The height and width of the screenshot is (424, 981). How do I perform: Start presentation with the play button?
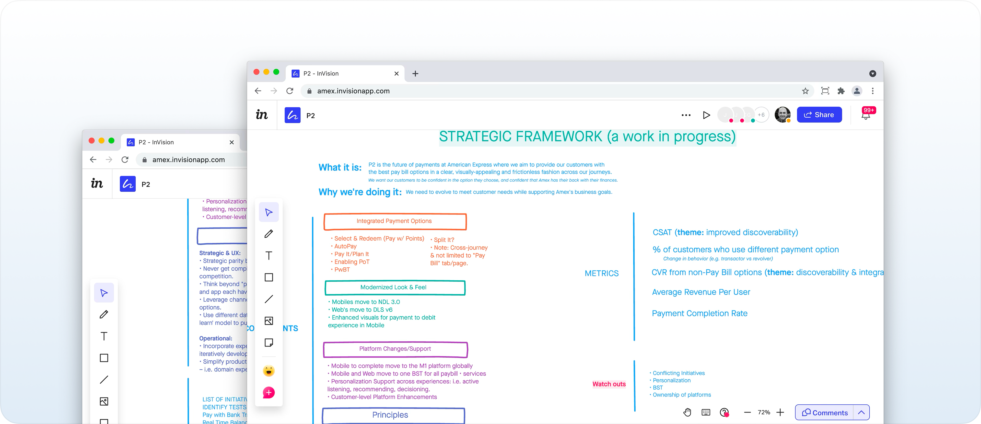[706, 115]
